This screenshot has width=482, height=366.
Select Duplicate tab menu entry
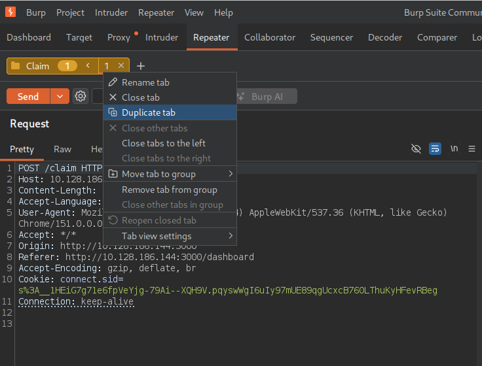(x=170, y=112)
